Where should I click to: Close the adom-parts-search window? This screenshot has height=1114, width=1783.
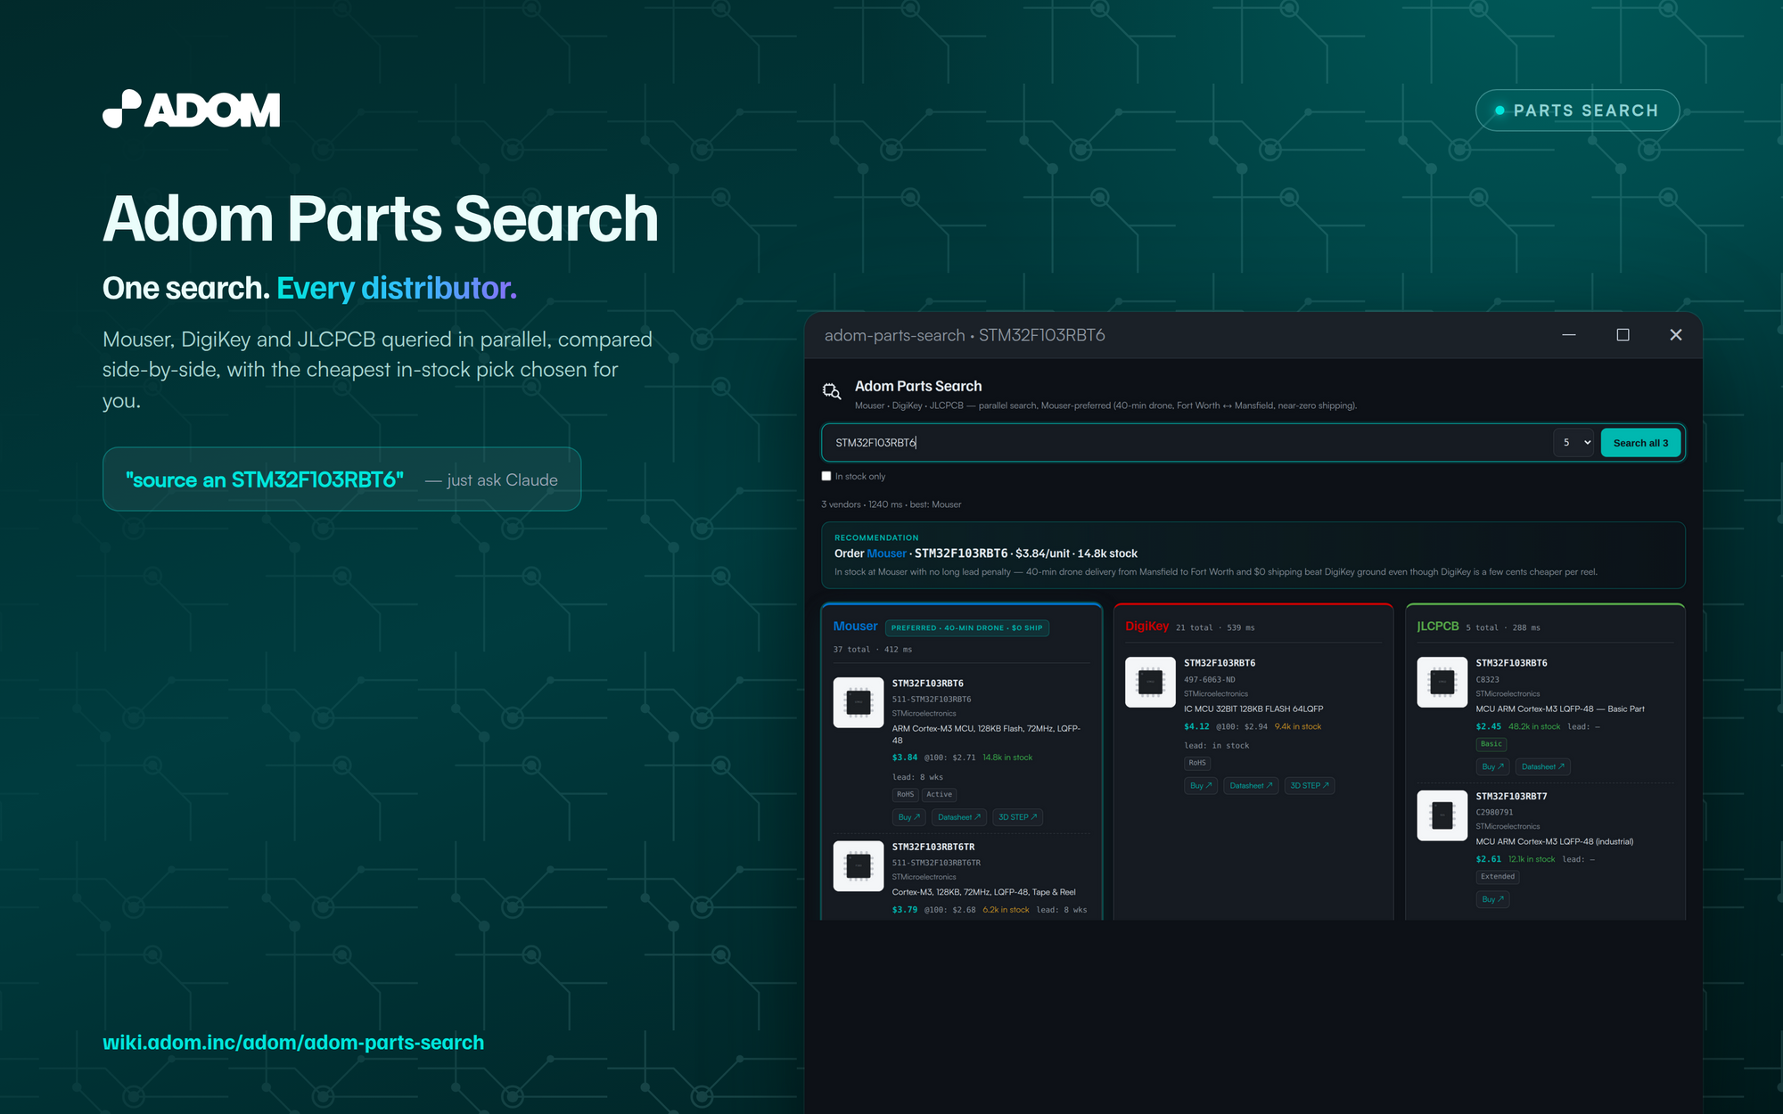(1676, 335)
